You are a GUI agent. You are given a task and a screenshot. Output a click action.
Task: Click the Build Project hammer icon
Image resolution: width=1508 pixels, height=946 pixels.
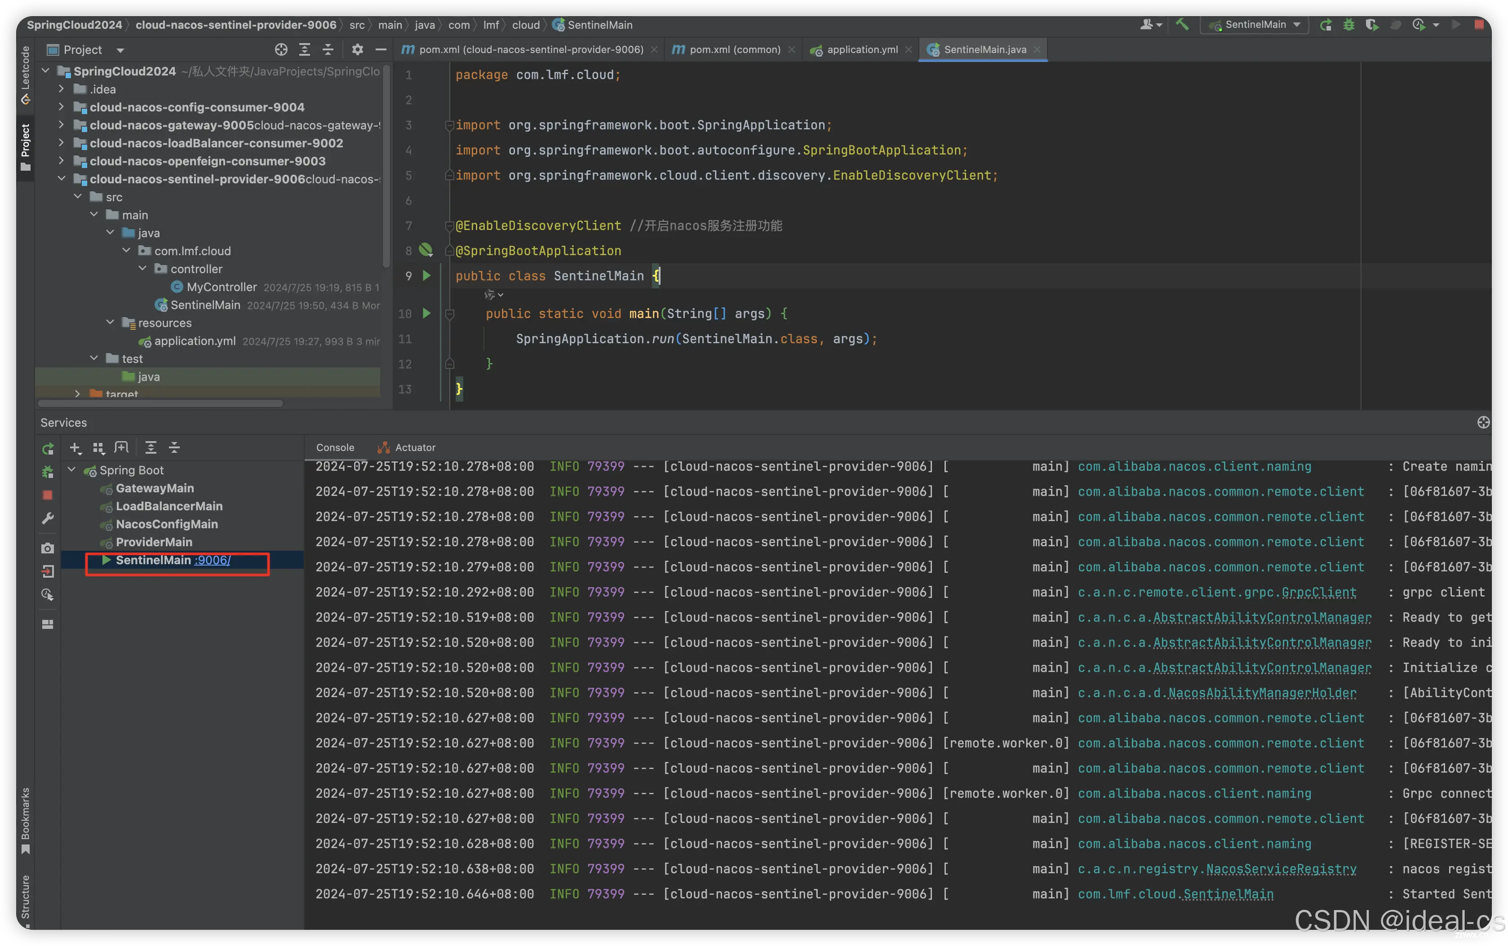(1181, 24)
